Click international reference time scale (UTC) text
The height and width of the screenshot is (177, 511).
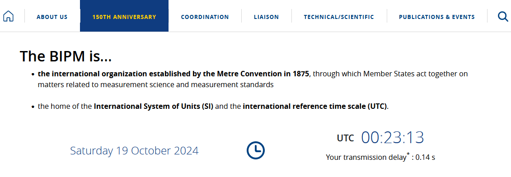(x=315, y=106)
